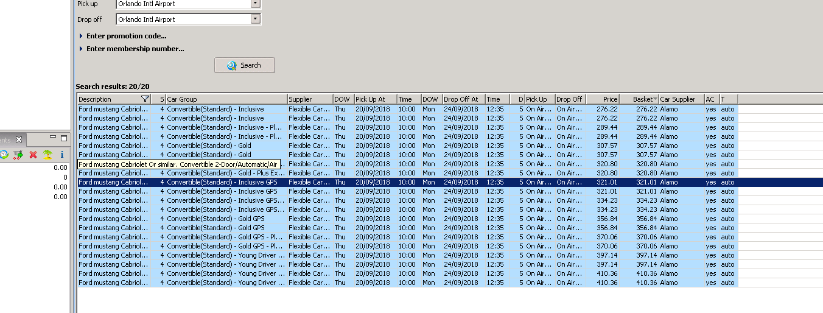Sort by Supplier column header
This screenshot has width=823, height=313.
(x=310, y=99)
